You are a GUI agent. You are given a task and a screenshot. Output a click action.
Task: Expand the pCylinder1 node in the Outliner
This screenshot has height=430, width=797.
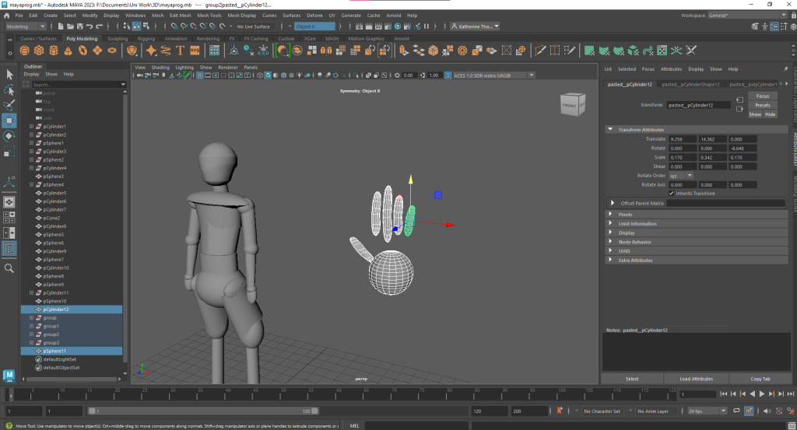click(x=31, y=126)
